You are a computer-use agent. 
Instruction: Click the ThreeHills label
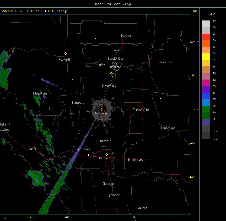(x=141, y=110)
